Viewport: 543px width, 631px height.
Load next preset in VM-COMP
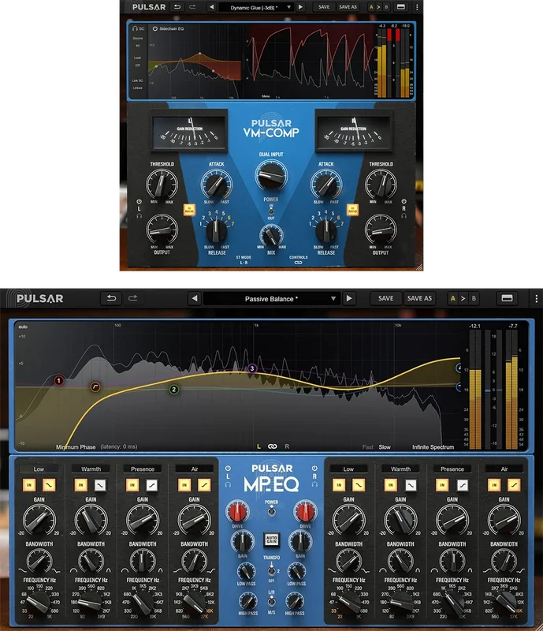click(x=300, y=7)
